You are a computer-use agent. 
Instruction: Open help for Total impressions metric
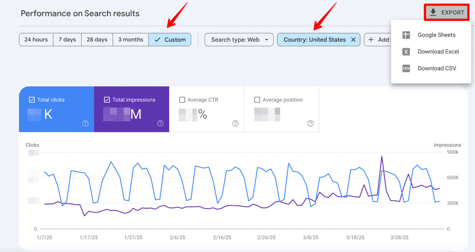(x=160, y=123)
